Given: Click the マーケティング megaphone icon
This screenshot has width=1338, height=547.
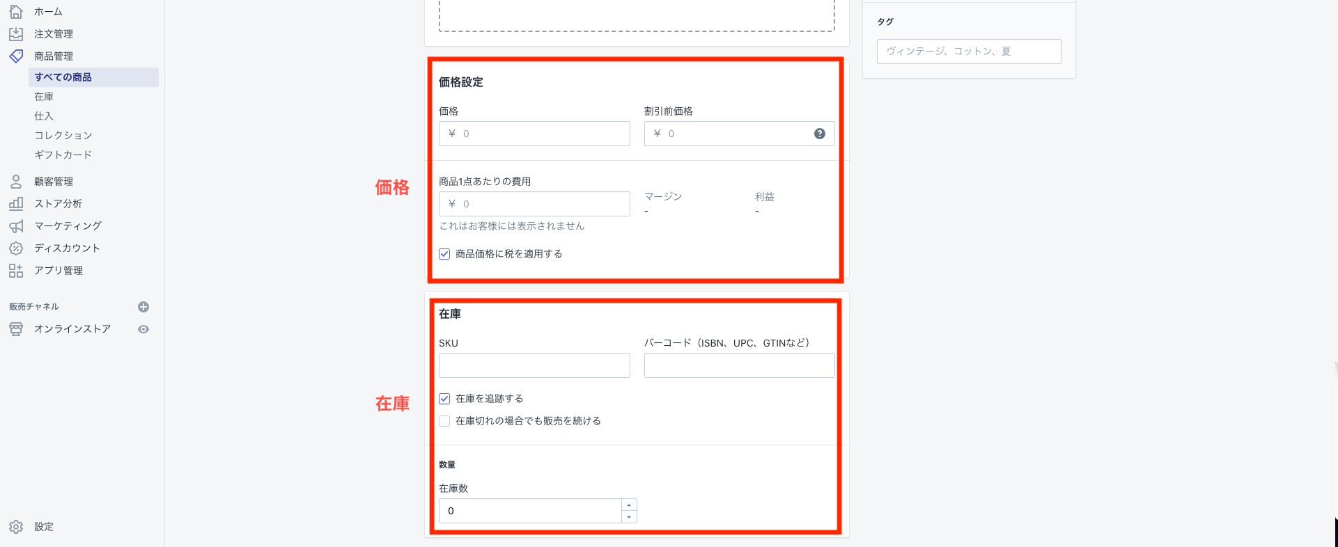Looking at the screenshot, I should click(x=16, y=226).
